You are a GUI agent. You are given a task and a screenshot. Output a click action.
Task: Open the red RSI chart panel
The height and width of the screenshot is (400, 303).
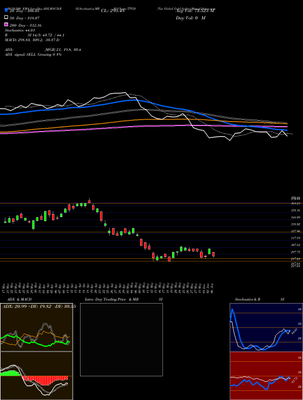pos(266,376)
